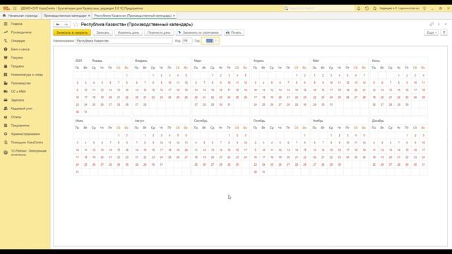Click the administrator username in title bar
The height and width of the screenshot is (254, 452).
pos(399,8)
